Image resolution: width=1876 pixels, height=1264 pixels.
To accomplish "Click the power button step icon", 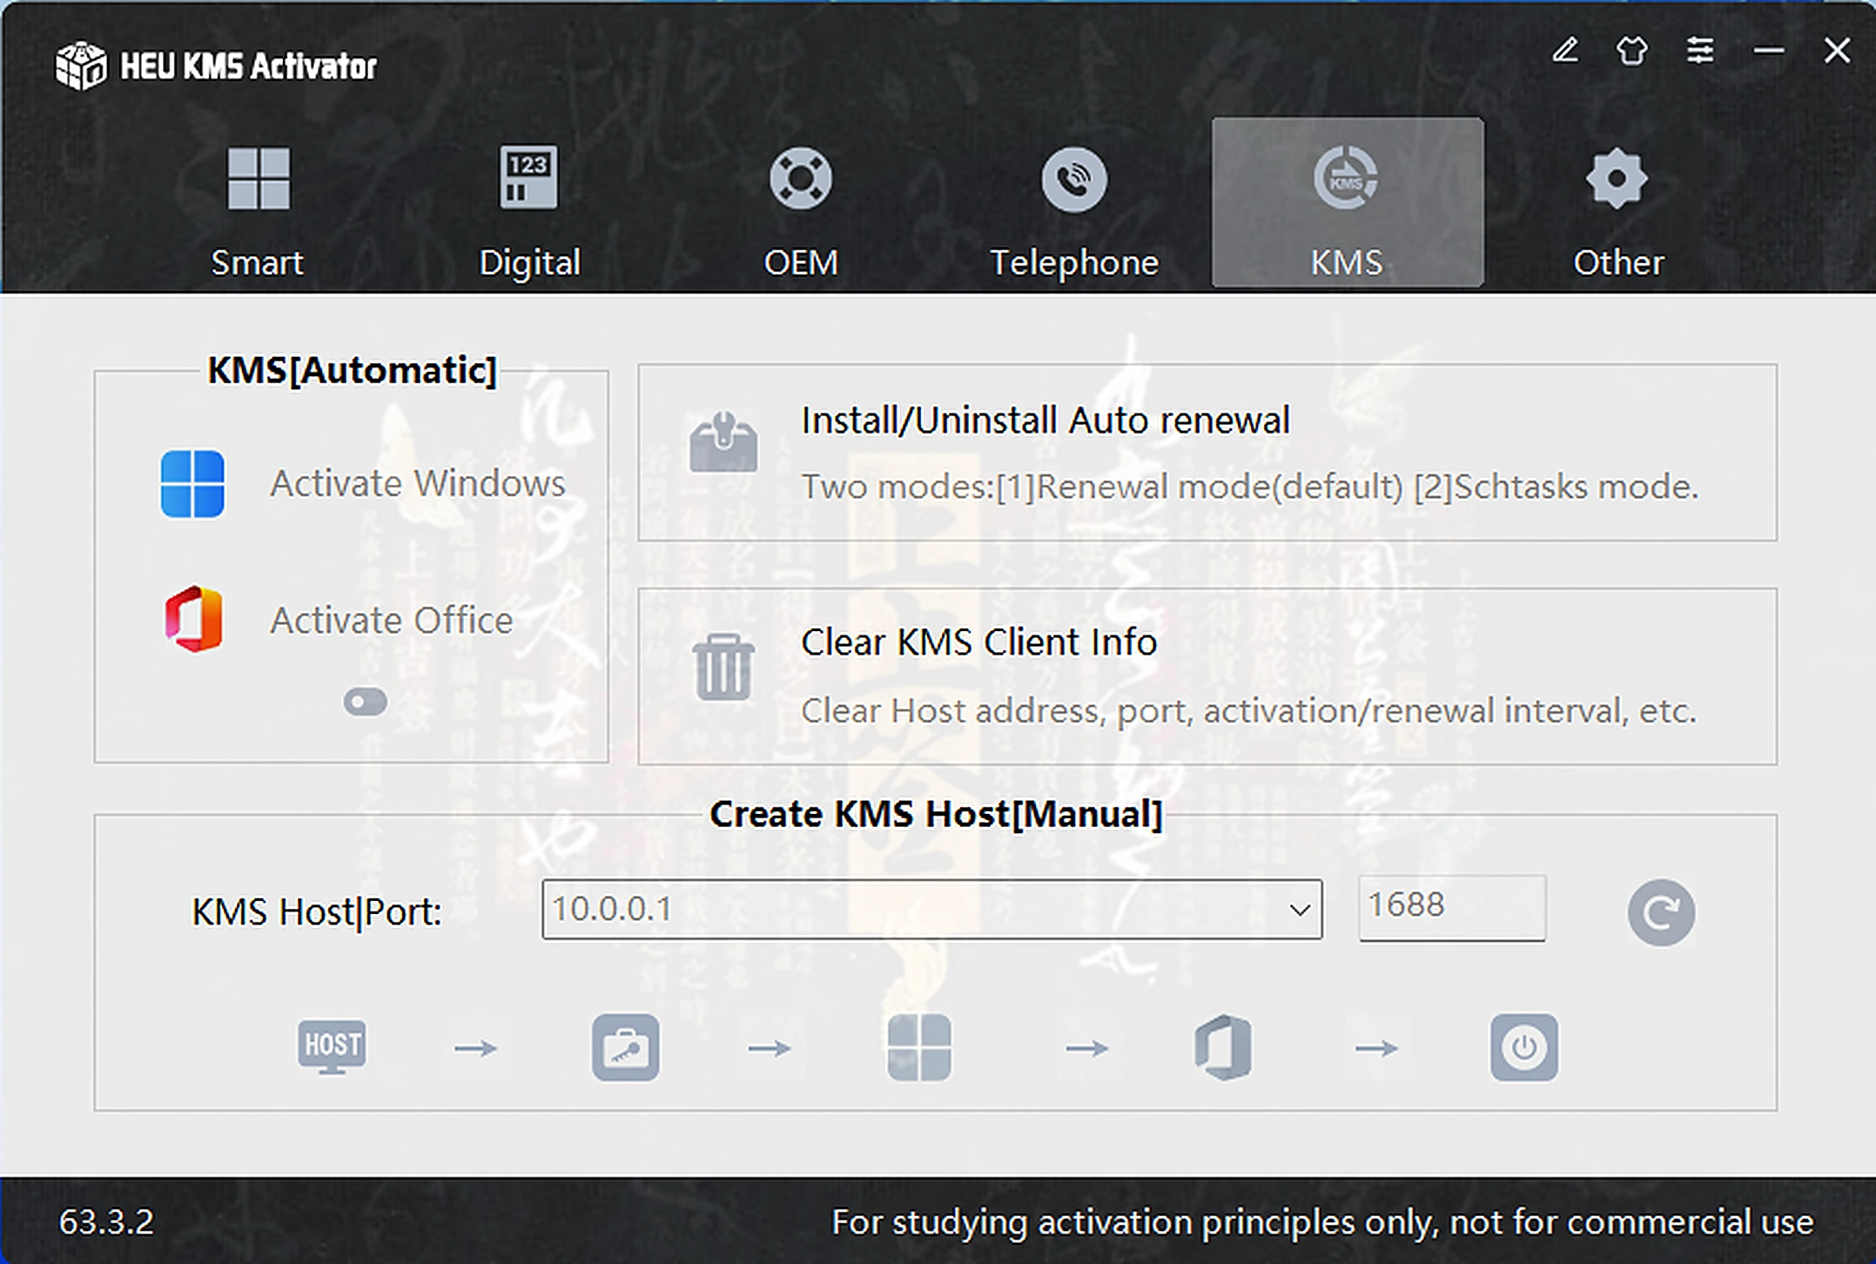I will click(x=1523, y=1047).
